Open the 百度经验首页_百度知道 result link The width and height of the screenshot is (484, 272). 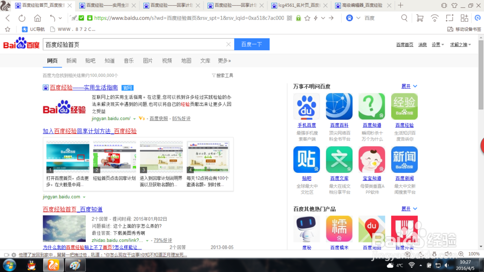73,210
